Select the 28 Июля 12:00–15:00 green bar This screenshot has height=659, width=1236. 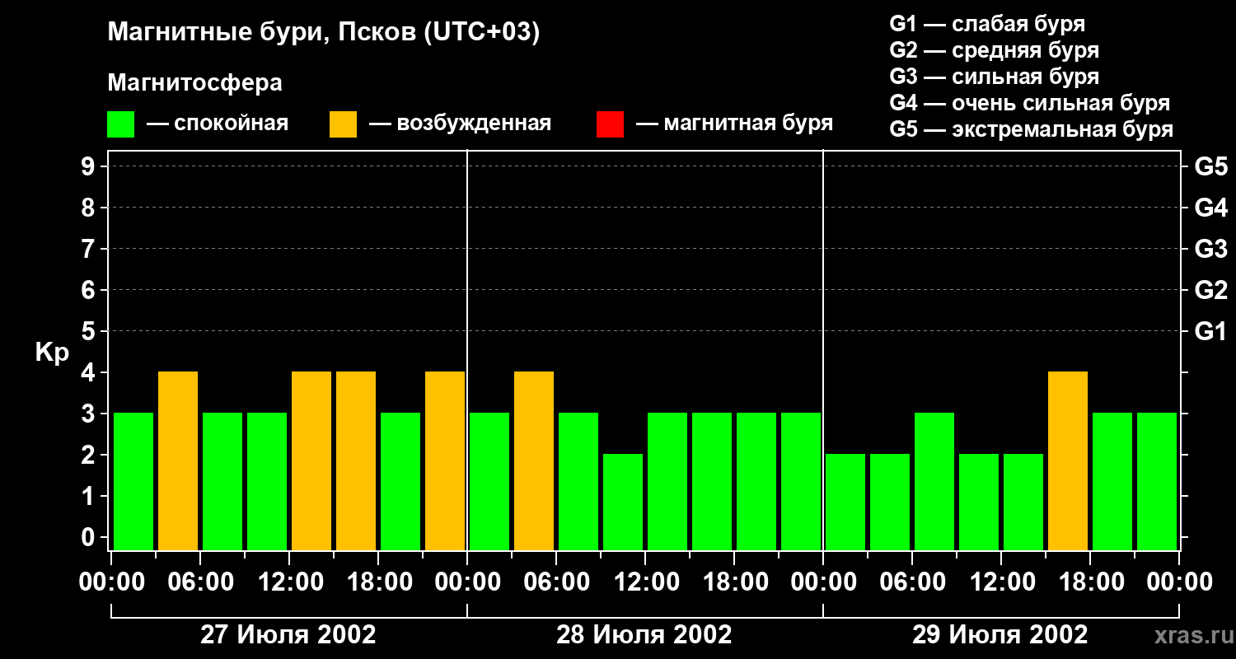(667, 481)
